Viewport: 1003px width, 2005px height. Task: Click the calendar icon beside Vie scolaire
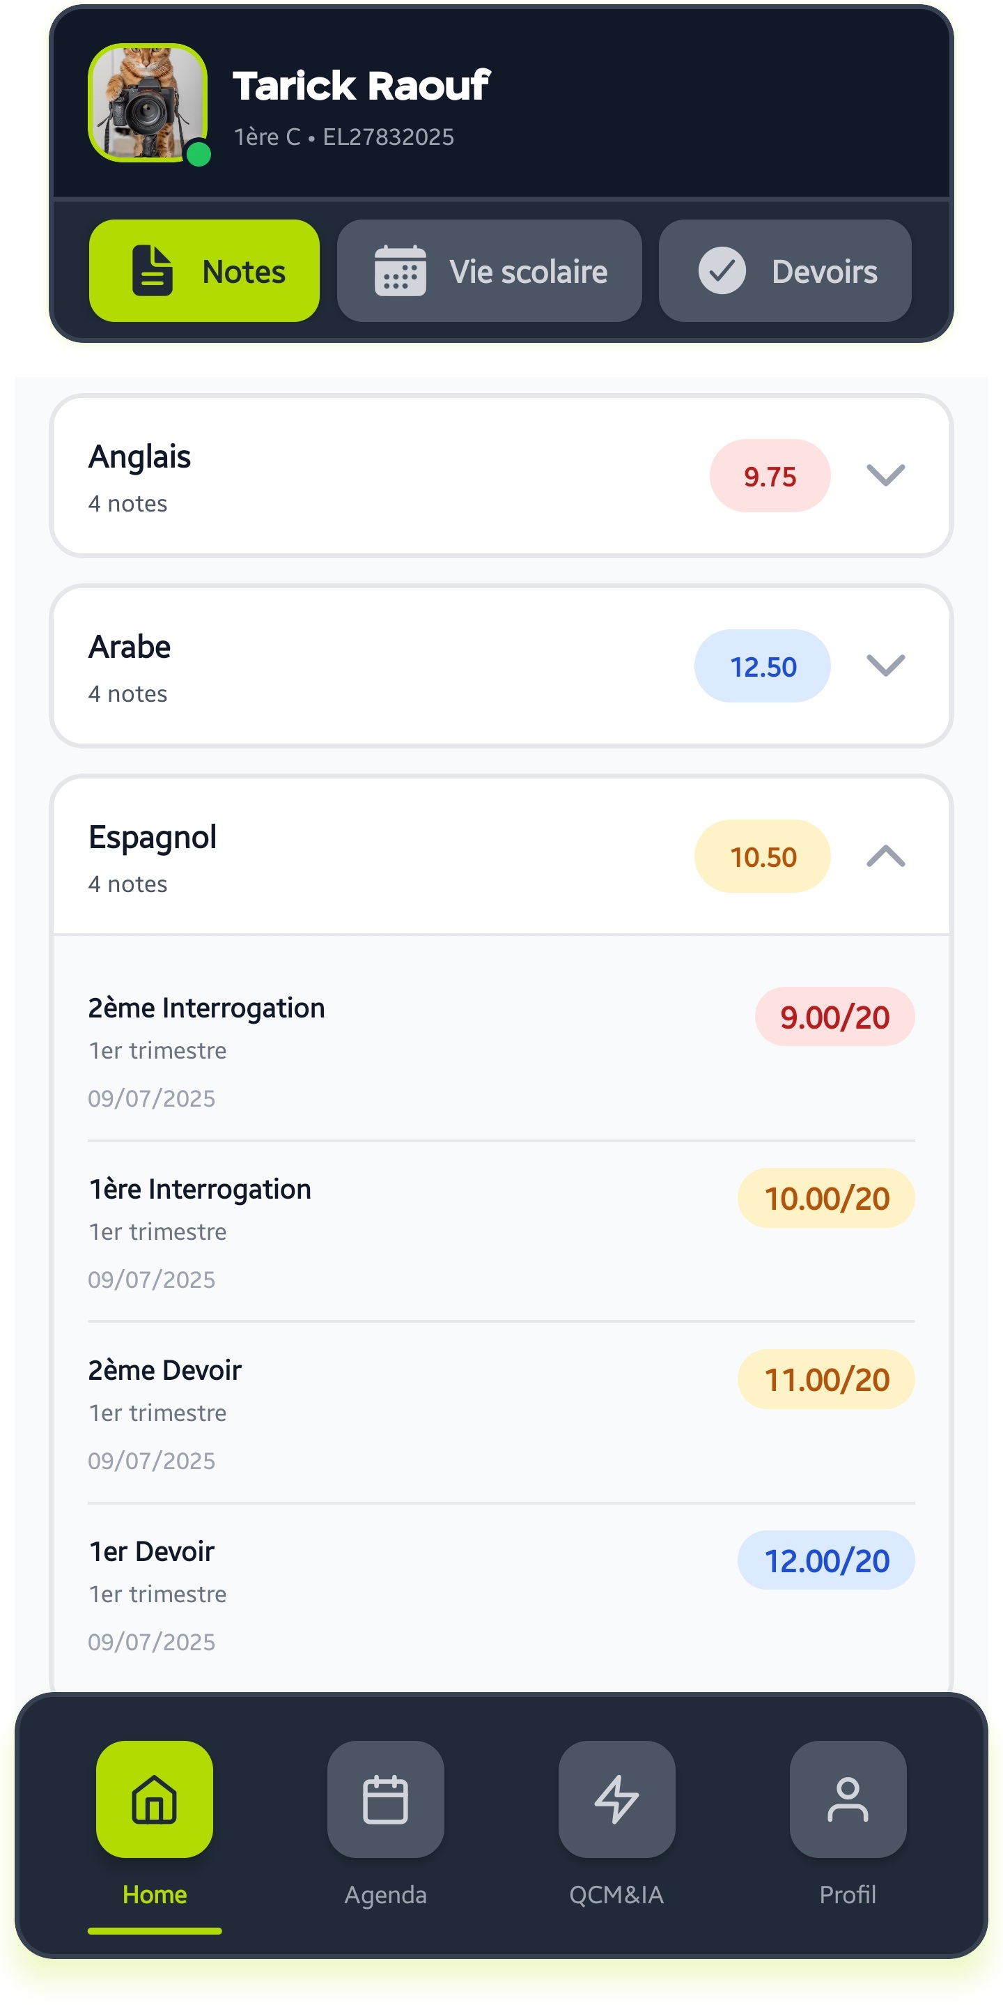pos(400,271)
